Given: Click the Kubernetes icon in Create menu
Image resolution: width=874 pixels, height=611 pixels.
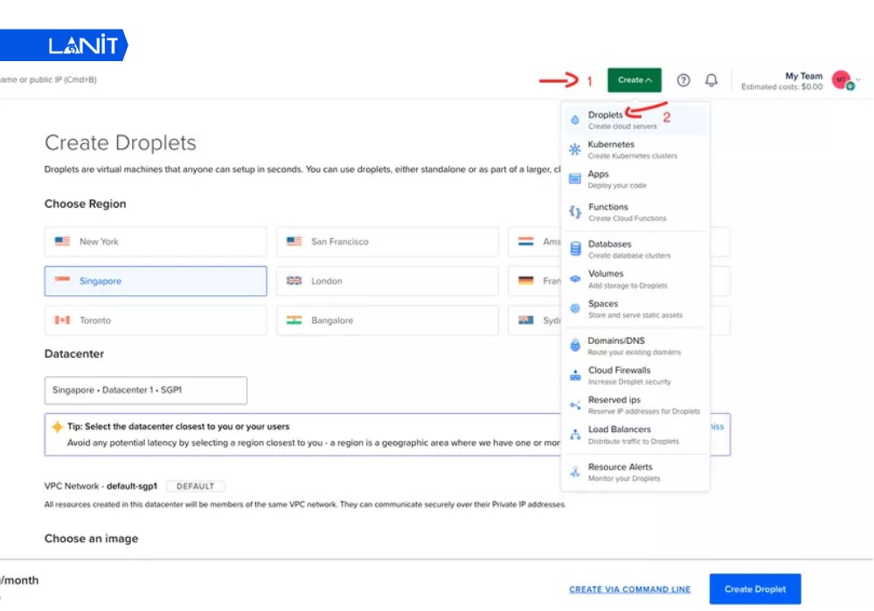Looking at the screenshot, I should tap(575, 149).
